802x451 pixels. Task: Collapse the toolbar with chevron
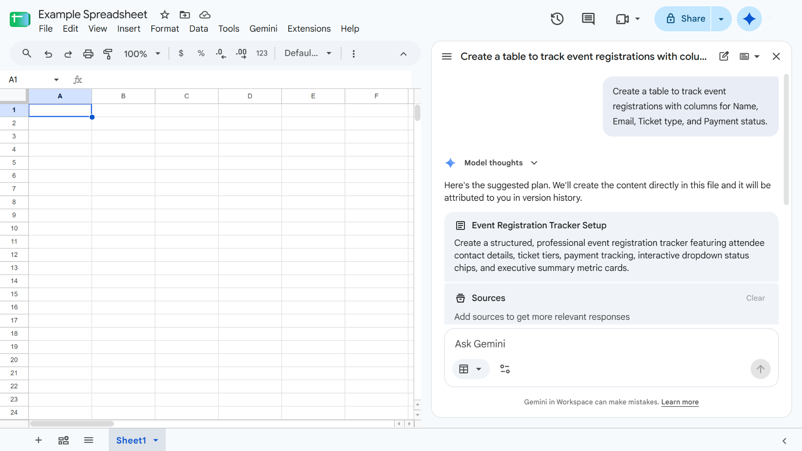click(x=403, y=54)
